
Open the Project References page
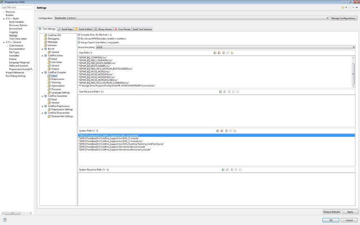click(15, 72)
